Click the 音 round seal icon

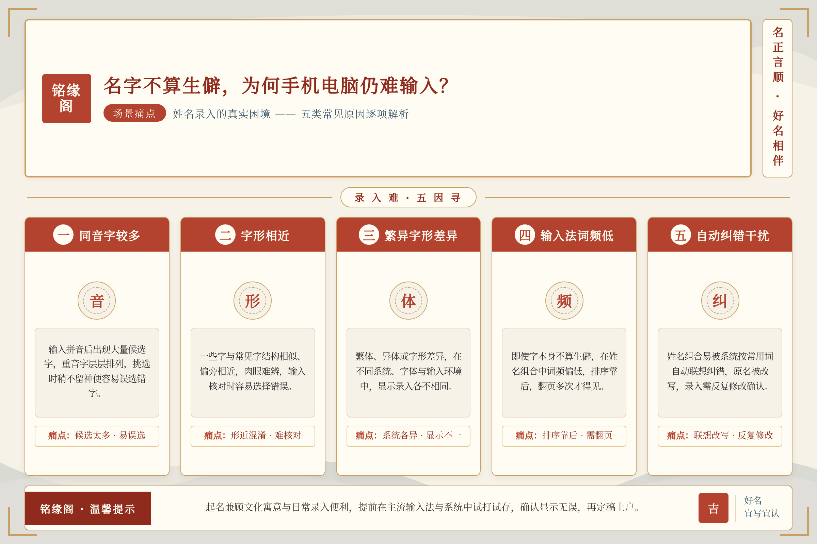(x=97, y=301)
